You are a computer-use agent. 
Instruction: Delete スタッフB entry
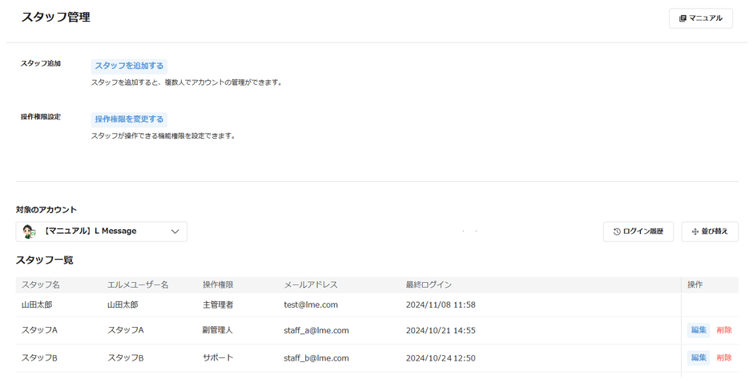point(724,358)
